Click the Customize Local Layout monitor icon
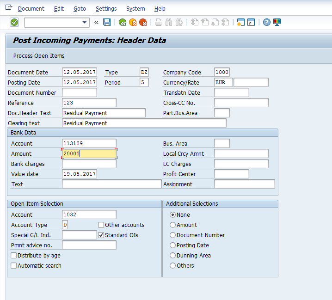The width and height of the screenshot is (332, 300). (x=277, y=22)
